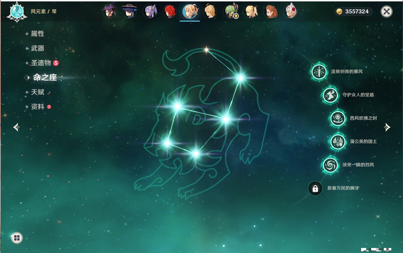Open the 守护众人的坚盾 constellation icon

click(330, 95)
